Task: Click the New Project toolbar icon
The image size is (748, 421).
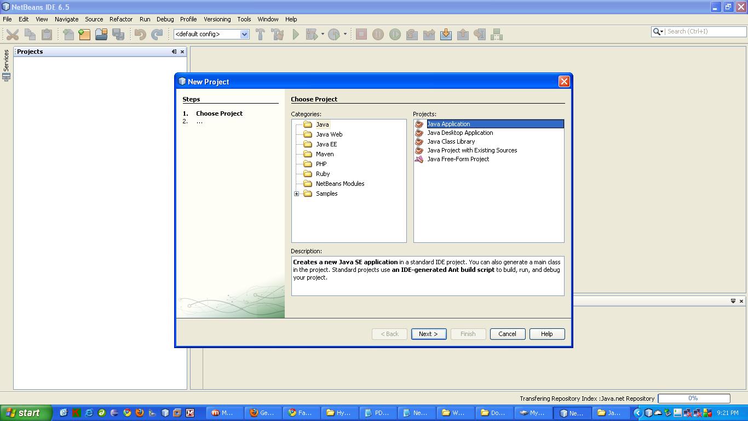Action: coord(84,35)
